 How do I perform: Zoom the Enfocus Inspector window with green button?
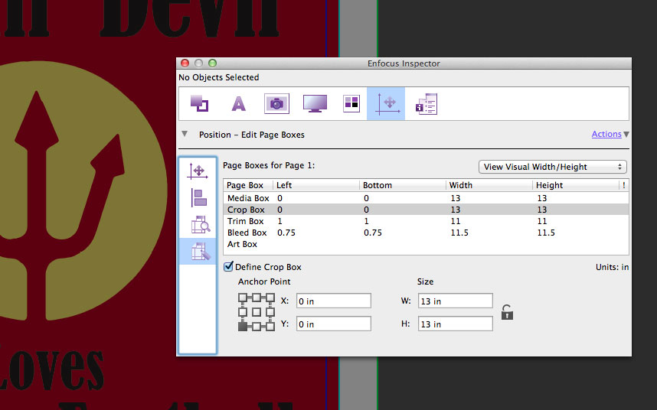(212, 63)
